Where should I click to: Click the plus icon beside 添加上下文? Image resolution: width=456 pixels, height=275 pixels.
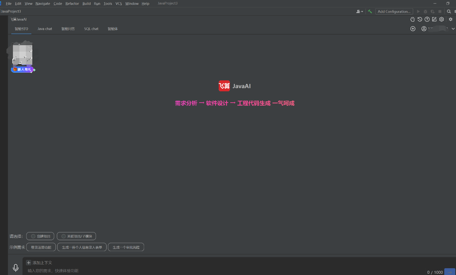click(x=28, y=263)
